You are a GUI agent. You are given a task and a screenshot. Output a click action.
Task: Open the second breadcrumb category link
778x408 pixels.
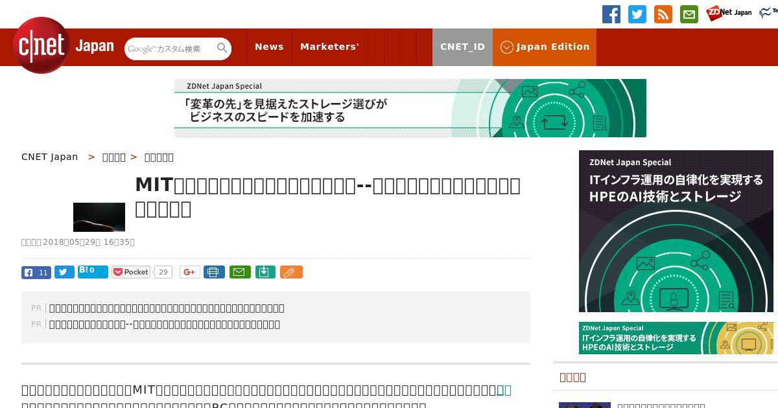(x=114, y=157)
